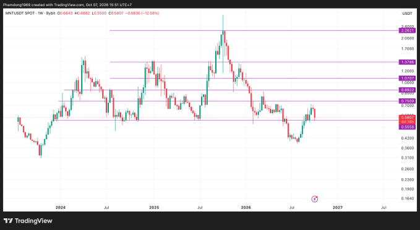Open the USDT currency label on price scale
The height and width of the screenshot is (230, 420).
pos(407,14)
